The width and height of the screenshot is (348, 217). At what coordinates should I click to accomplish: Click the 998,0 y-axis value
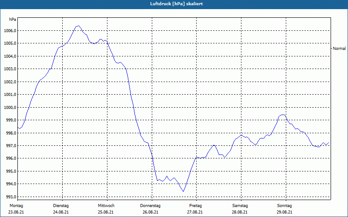[x=11, y=133]
